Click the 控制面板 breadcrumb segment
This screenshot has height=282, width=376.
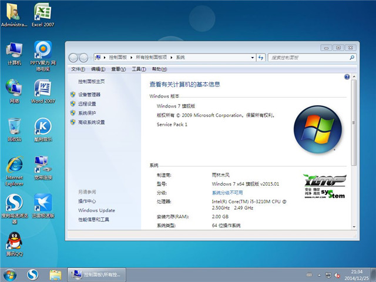pos(117,58)
